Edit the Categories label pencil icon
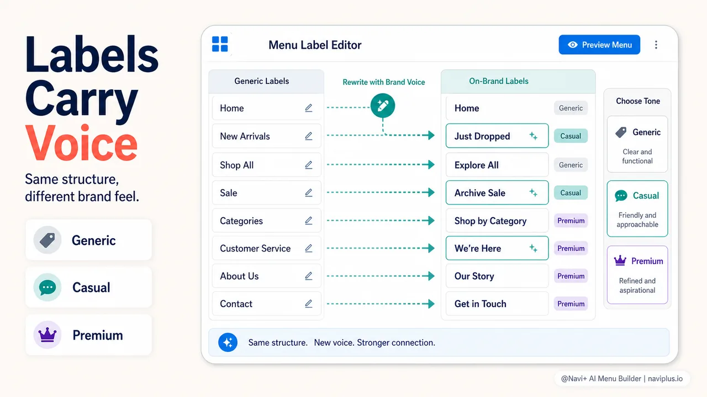 tap(309, 221)
